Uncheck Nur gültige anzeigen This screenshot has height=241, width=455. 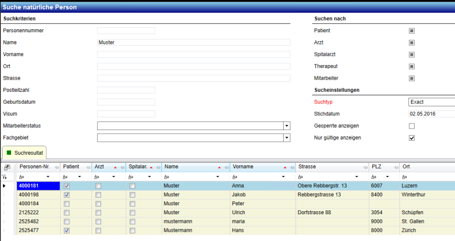412,138
